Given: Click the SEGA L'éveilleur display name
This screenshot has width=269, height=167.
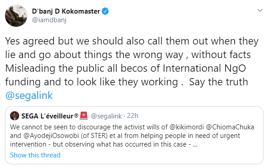Looking at the screenshot, I should click(x=47, y=116).
